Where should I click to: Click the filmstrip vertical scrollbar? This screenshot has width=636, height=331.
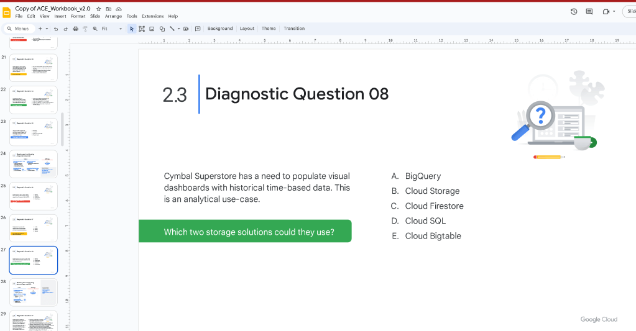tap(62, 129)
